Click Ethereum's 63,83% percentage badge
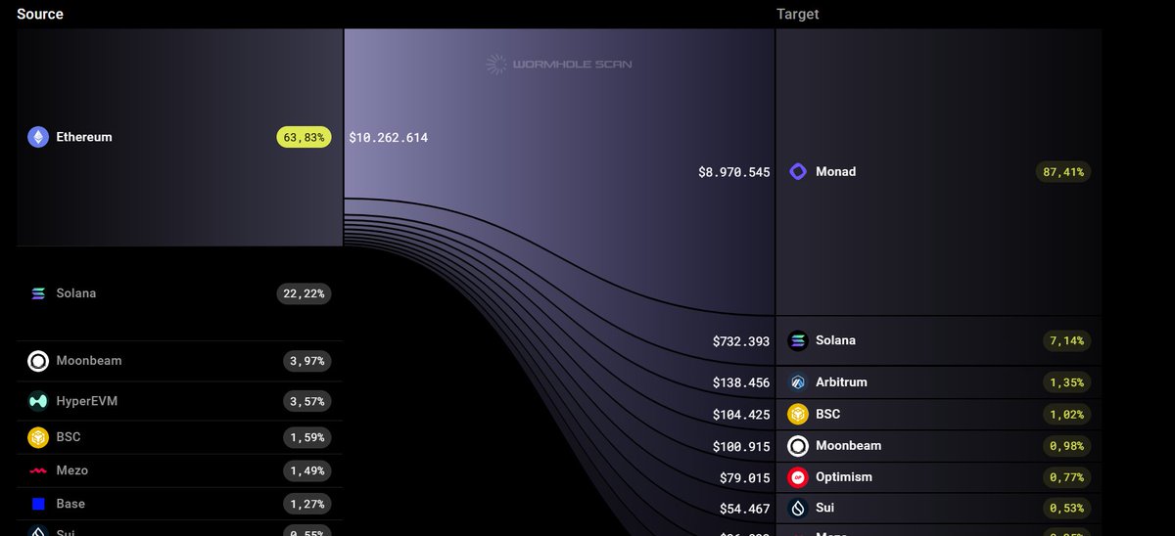This screenshot has width=1175, height=536. pos(304,137)
